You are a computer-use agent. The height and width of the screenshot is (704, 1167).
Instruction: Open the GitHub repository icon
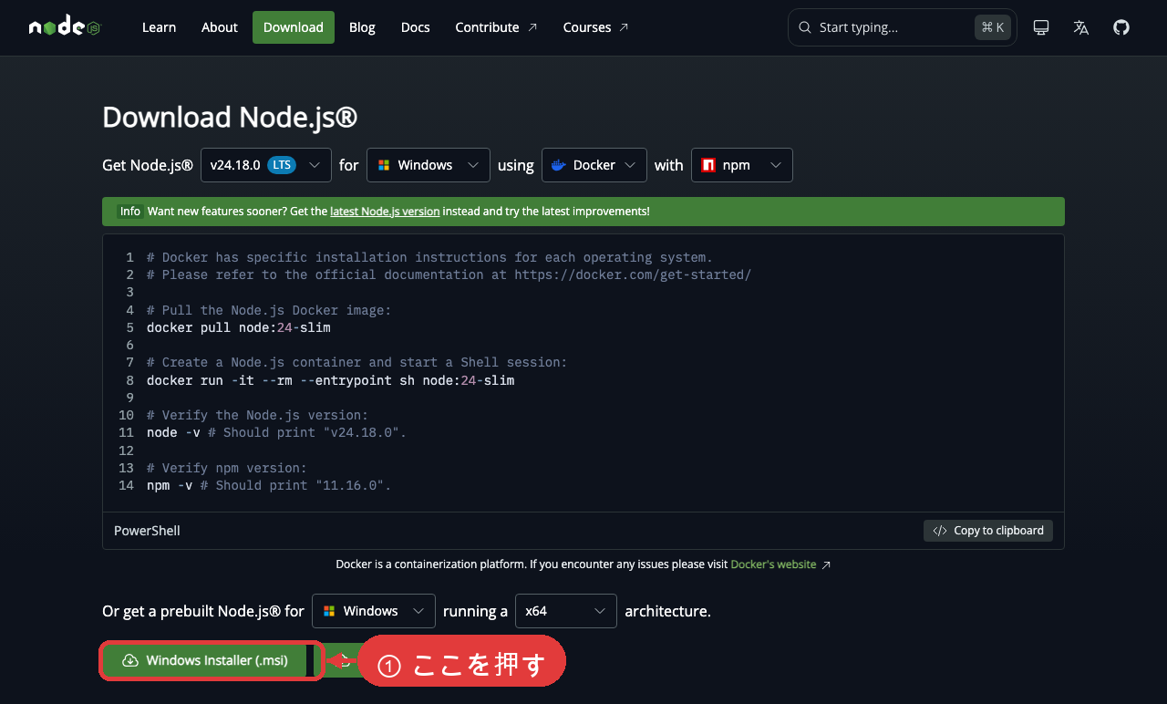[1121, 27]
